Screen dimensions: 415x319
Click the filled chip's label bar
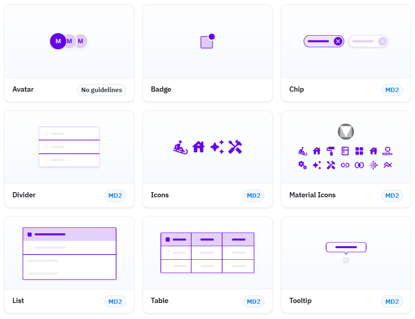[318, 41]
